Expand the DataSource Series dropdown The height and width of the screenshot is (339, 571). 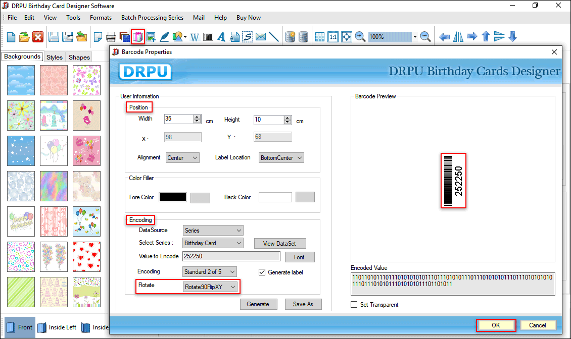213,230
